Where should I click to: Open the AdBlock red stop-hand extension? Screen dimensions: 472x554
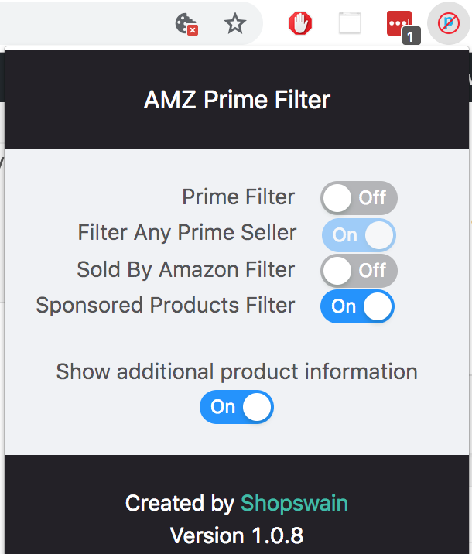[x=300, y=23]
